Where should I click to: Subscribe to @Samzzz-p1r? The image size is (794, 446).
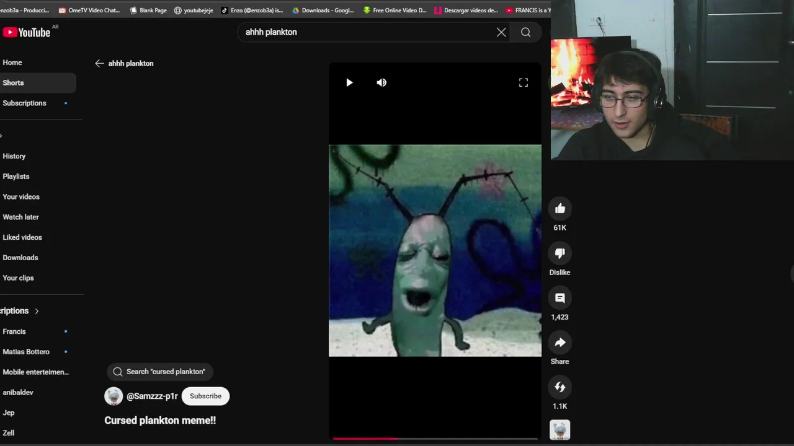click(205, 396)
